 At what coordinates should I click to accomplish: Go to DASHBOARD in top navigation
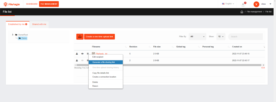point(32,4)
